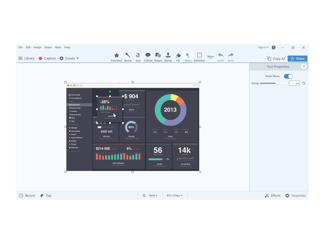Open the zoom percentage dropdown

tap(153, 195)
